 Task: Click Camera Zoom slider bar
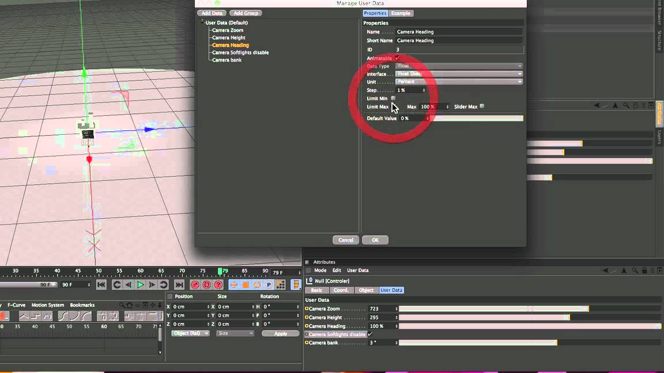pos(530,309)
